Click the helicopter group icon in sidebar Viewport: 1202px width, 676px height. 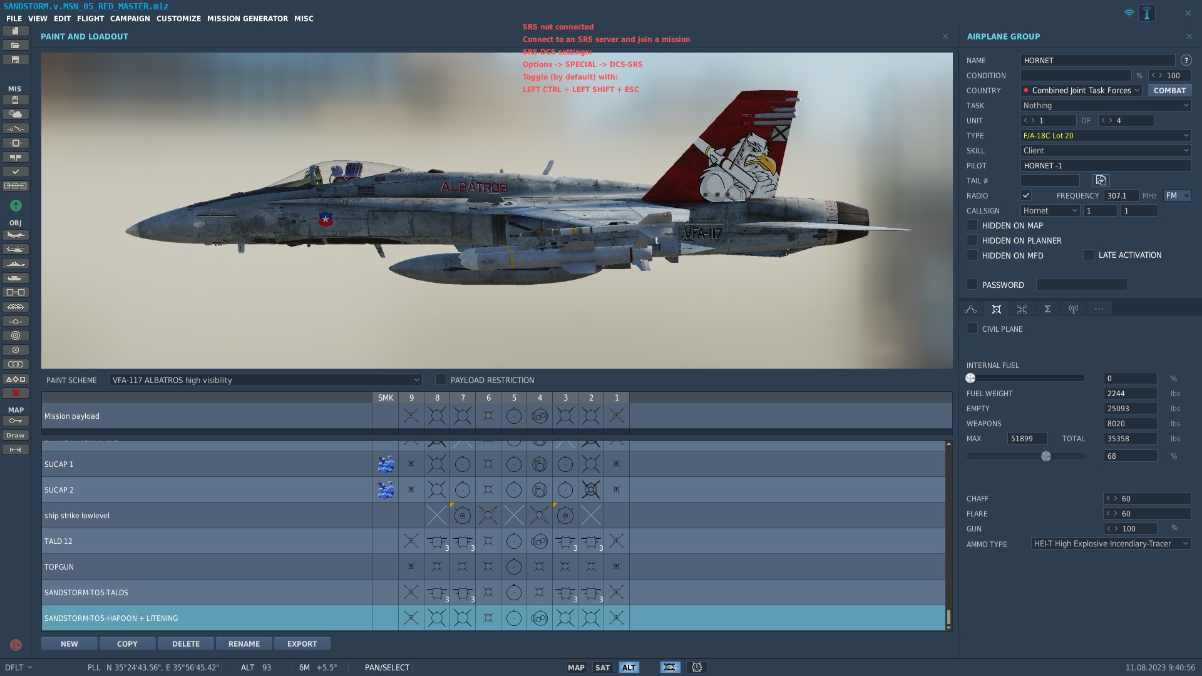point(16,250)
